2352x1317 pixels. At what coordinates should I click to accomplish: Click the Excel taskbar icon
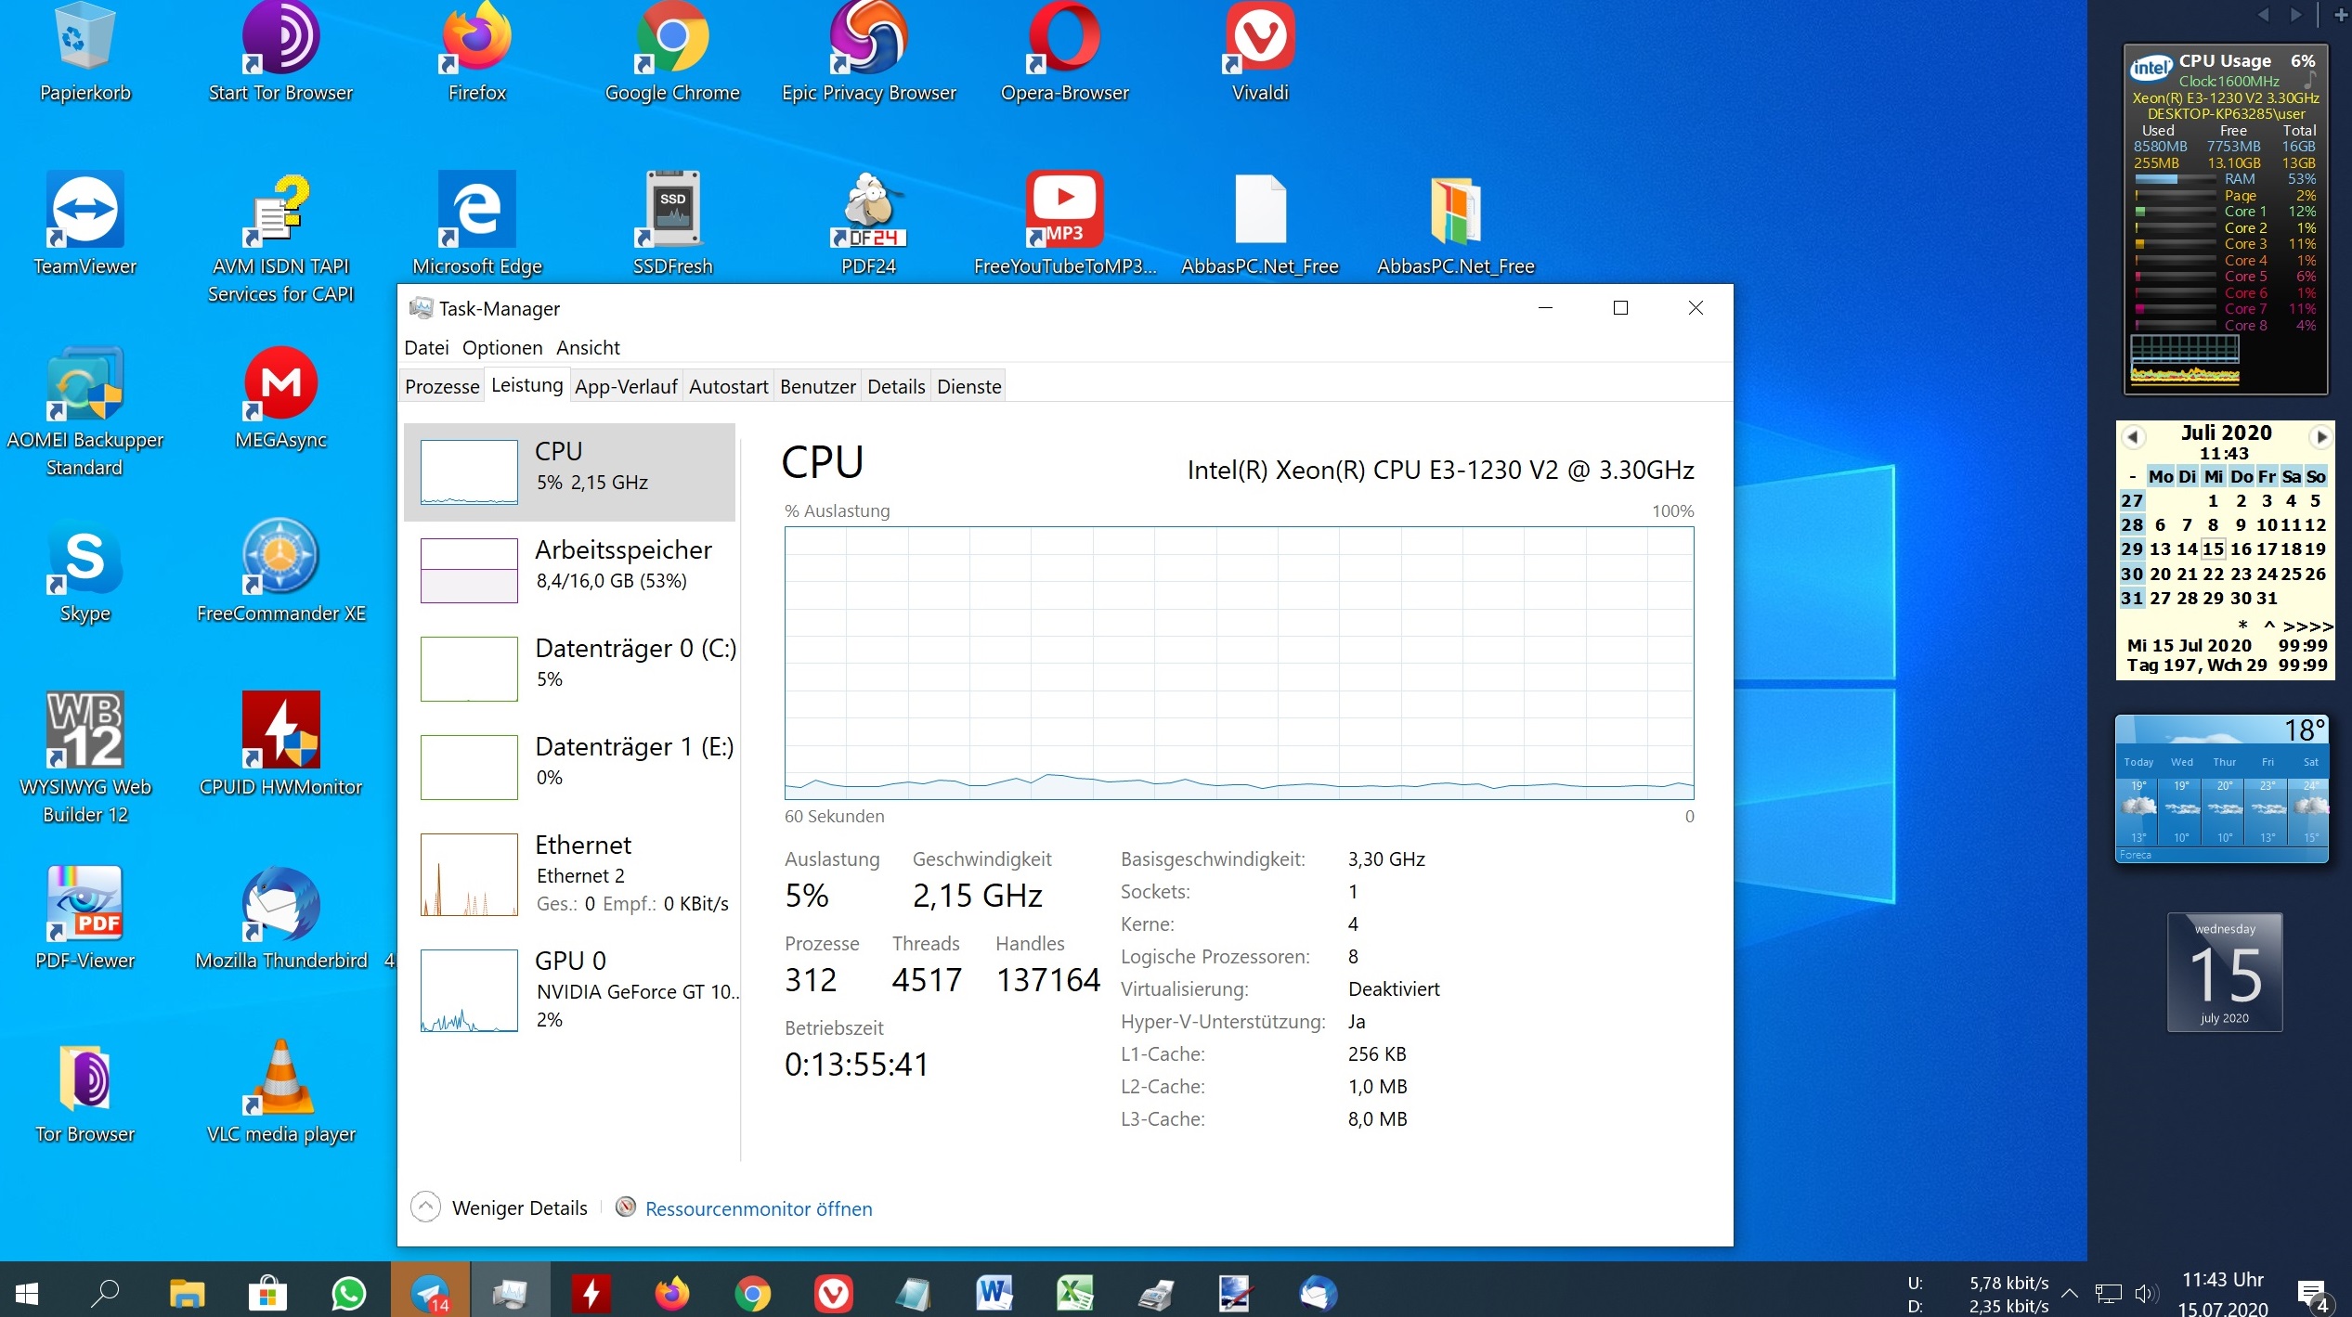pyautogui.click(x=1074, y=1293)
